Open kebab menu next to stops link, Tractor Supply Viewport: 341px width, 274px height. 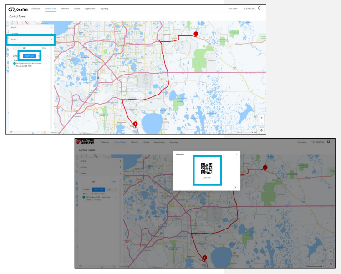(x=116, y=190)
